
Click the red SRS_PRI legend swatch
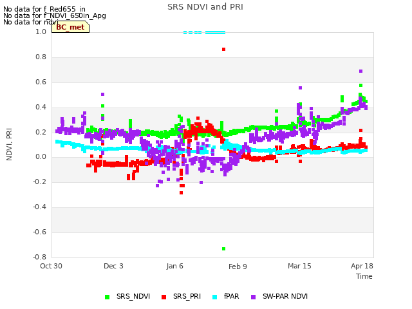(x=164, y=297)
